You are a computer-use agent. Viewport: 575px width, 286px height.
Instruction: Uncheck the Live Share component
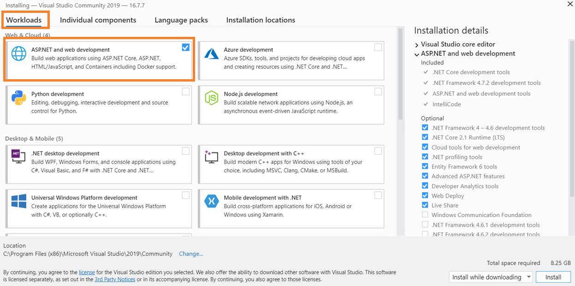coord(425,205)
